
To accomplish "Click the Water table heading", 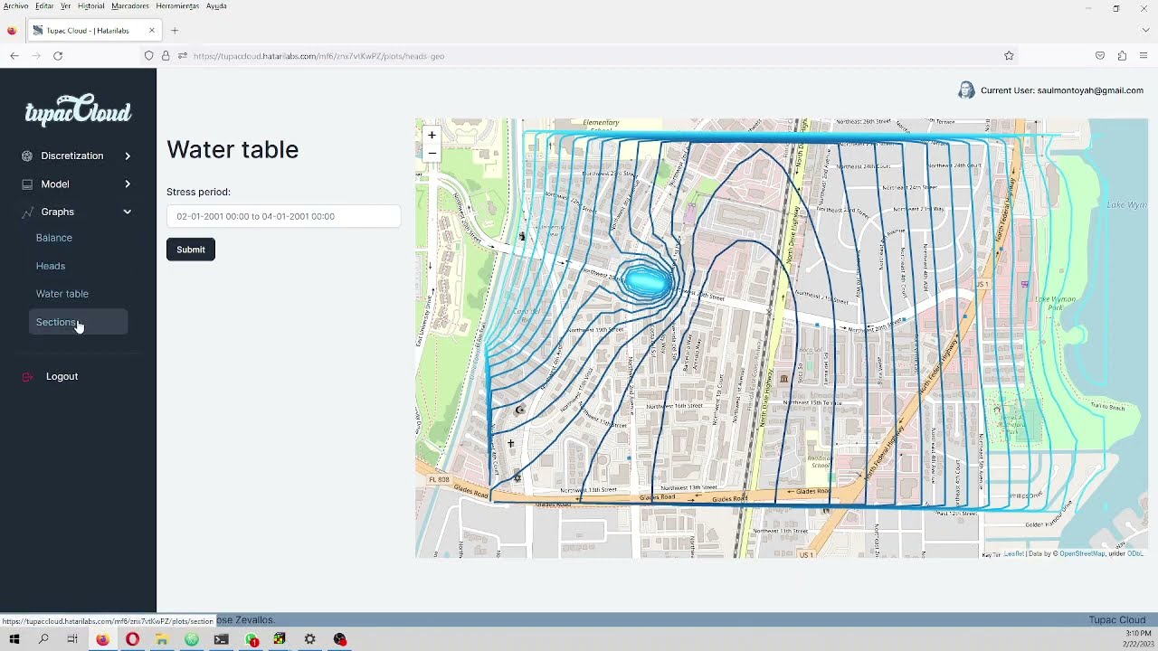I will 233,150.
